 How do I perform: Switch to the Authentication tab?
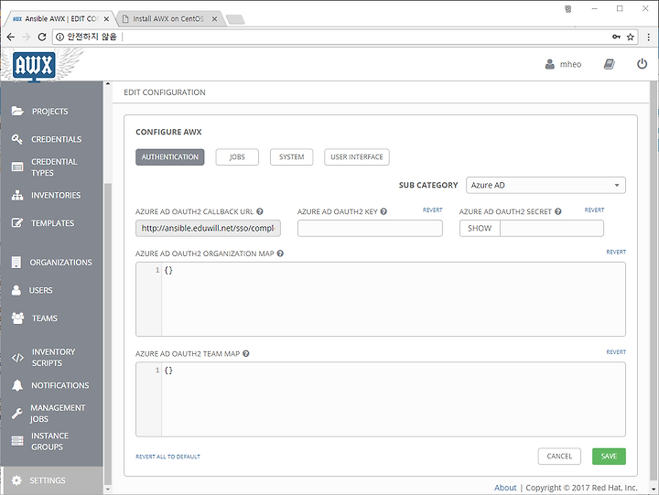170,157
